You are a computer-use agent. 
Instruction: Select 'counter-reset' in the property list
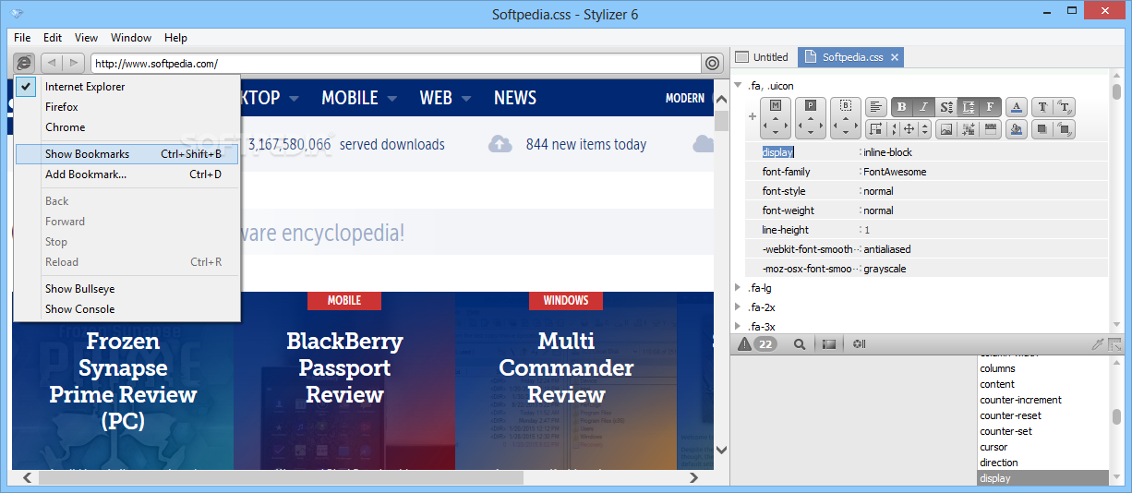[1008, 415]
